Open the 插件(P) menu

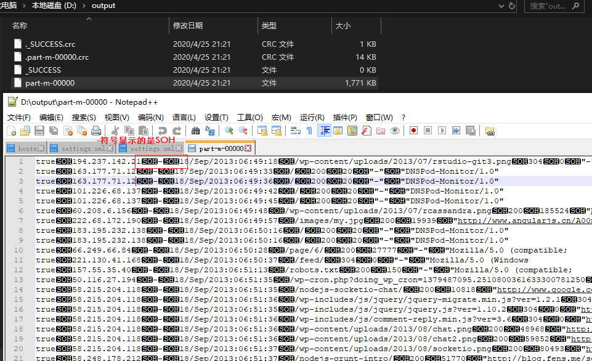(345, 118)
